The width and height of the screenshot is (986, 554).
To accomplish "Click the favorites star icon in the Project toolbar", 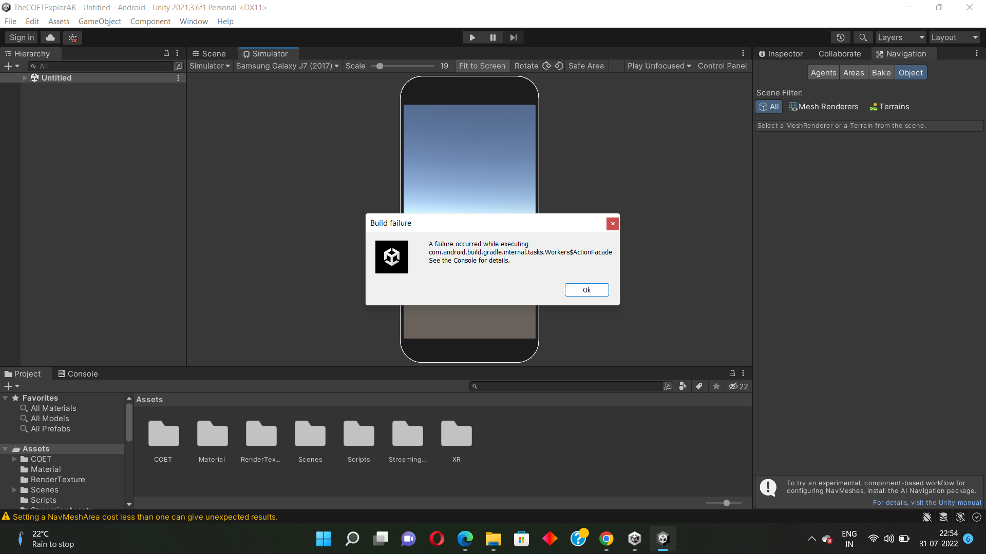I will coord(716,386).
